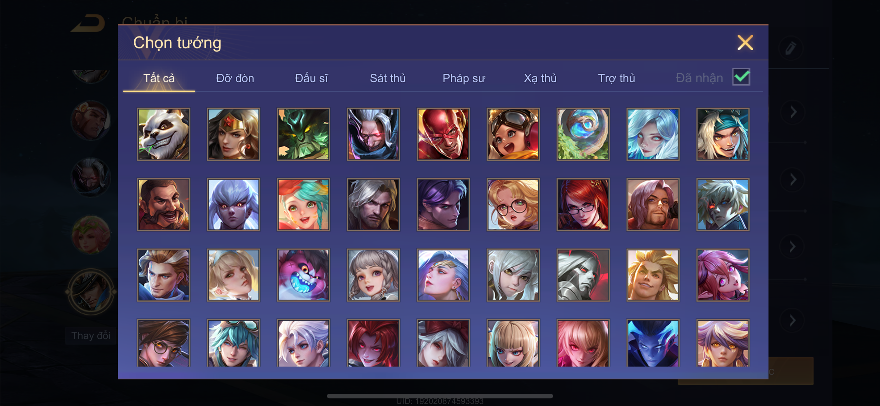
Task: Select the green forest monster hero
Action: tap(303, 134)
